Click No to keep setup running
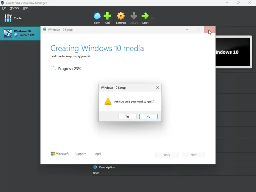Image resolution: width=256 pixels, height=192 pixels. [x=148, y=116]
